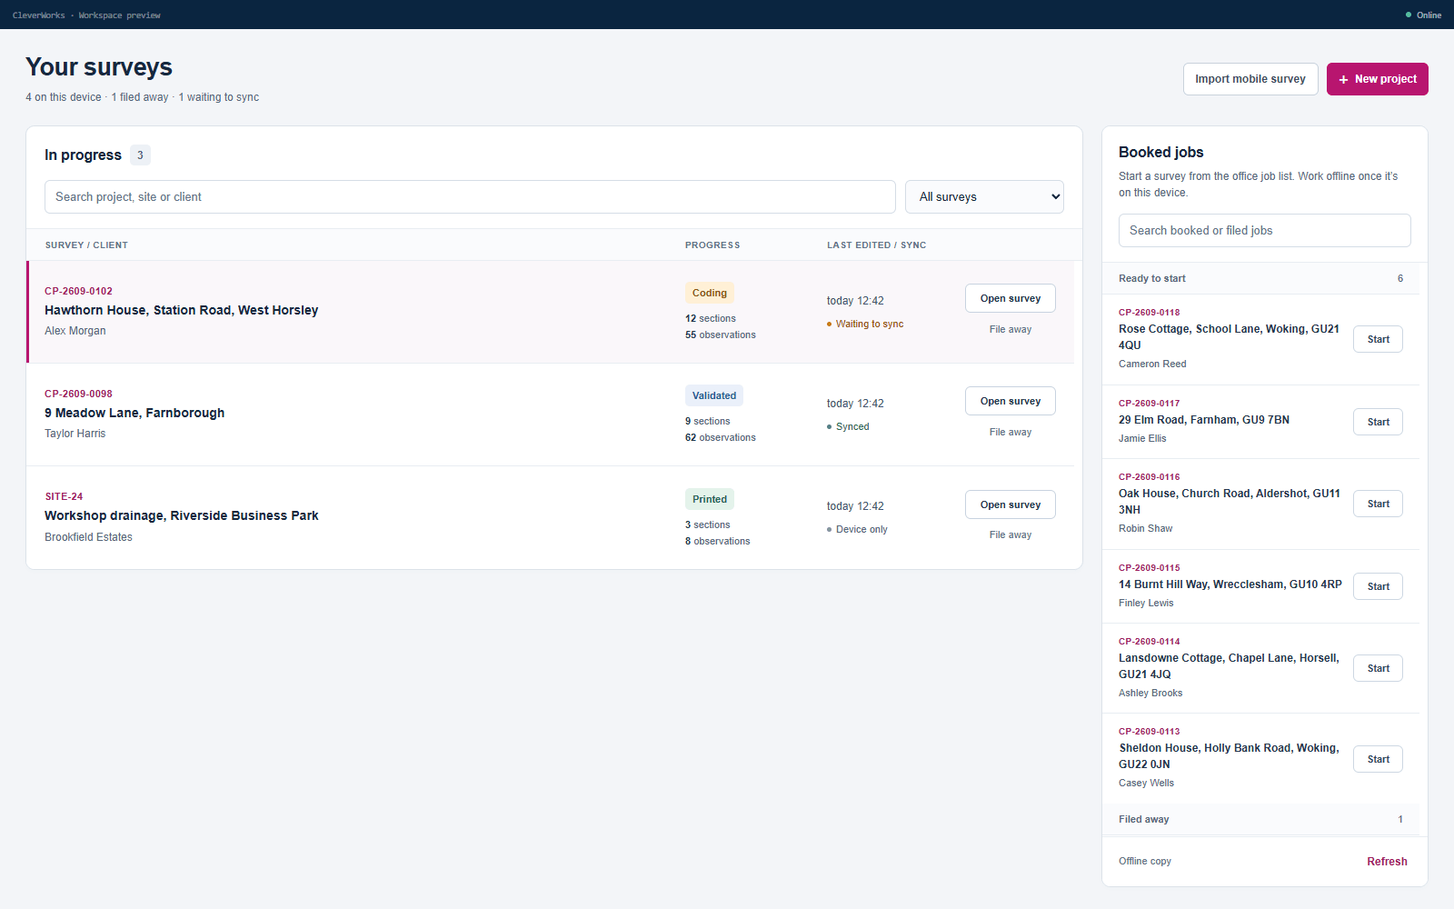Select survey reference CP-2609-0102

coord(78,292)
